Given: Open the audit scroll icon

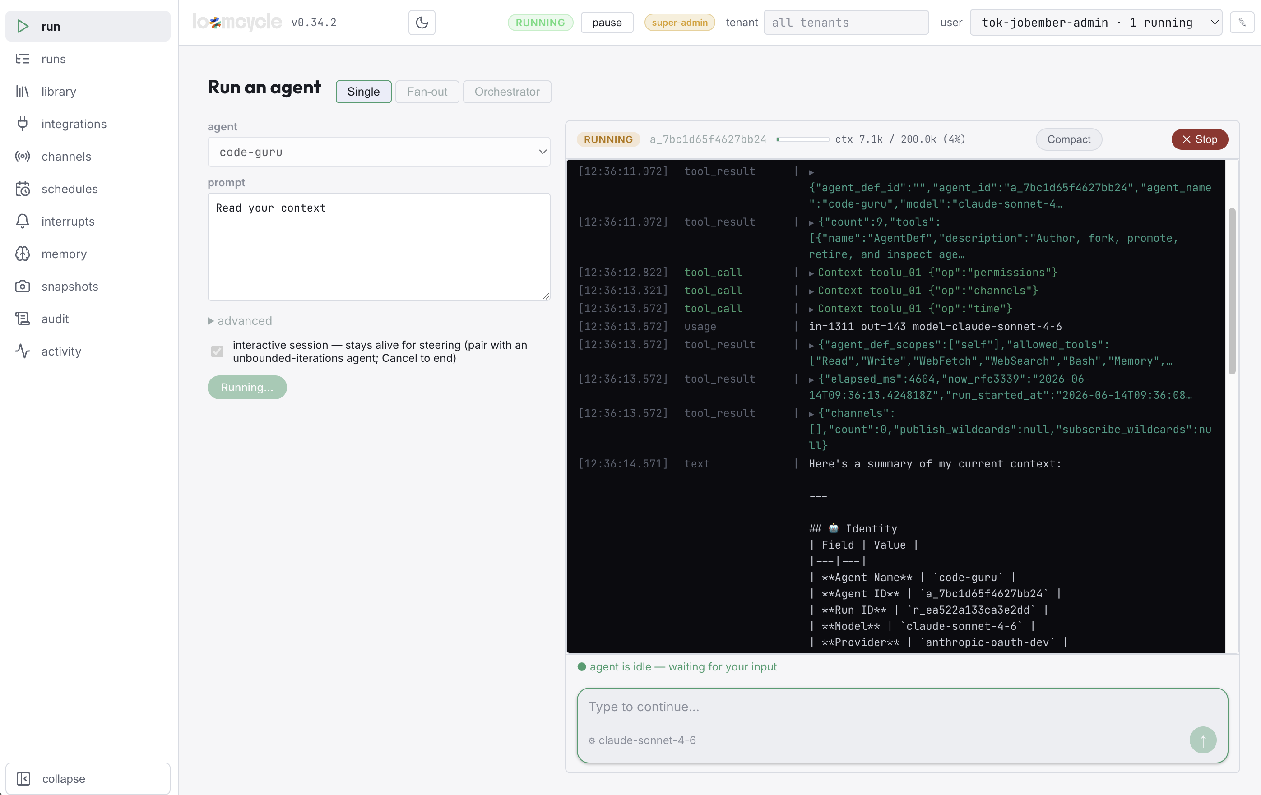Looking at the screenshot, I should coord(23,318).
